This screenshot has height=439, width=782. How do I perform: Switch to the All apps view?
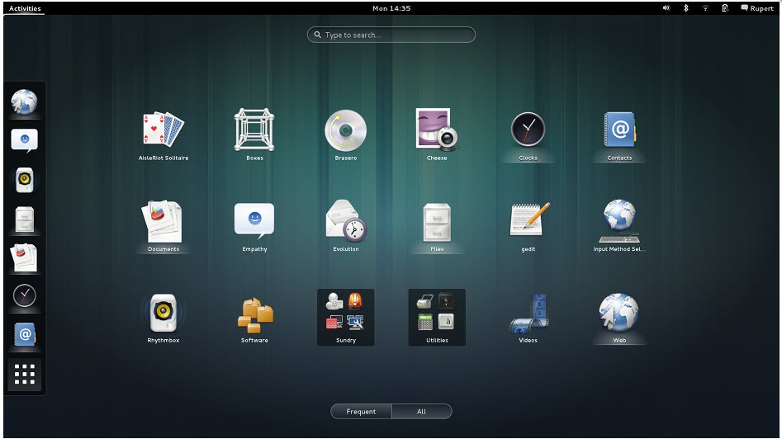(x=422, y=412)
